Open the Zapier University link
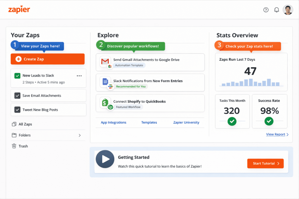 (186, 123)
